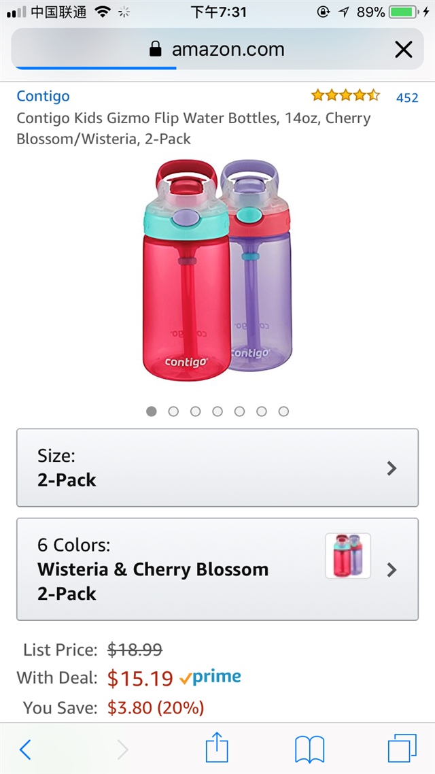Open the Safari share sheet icon
The width and height of the screenshot is (435, 774).
point(217,748)
